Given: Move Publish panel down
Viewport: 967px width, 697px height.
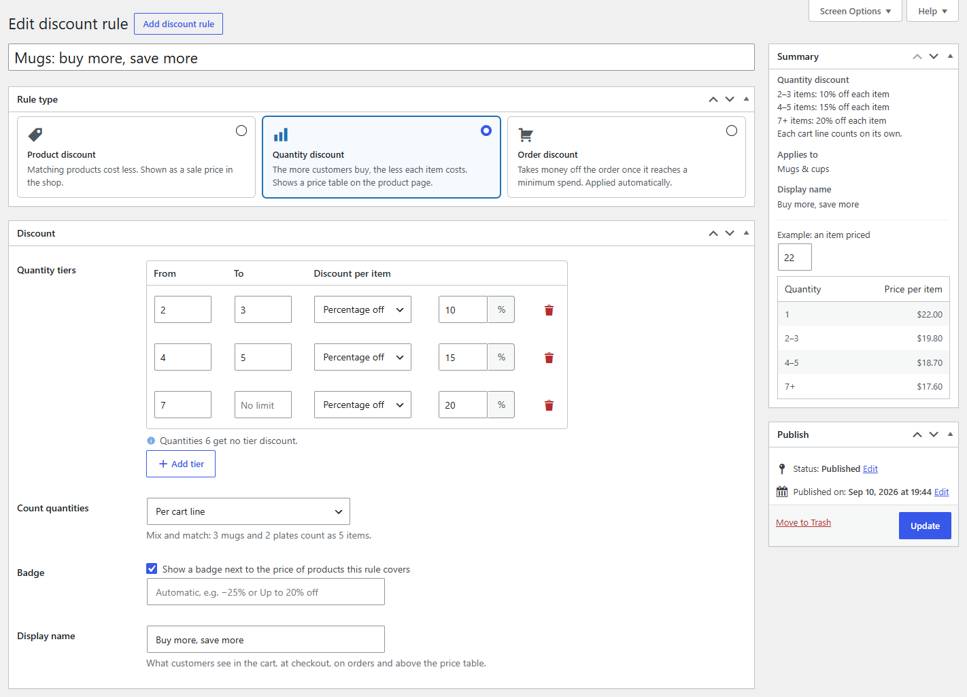Looking at the screenshot, I should click(x=934, y=435).
